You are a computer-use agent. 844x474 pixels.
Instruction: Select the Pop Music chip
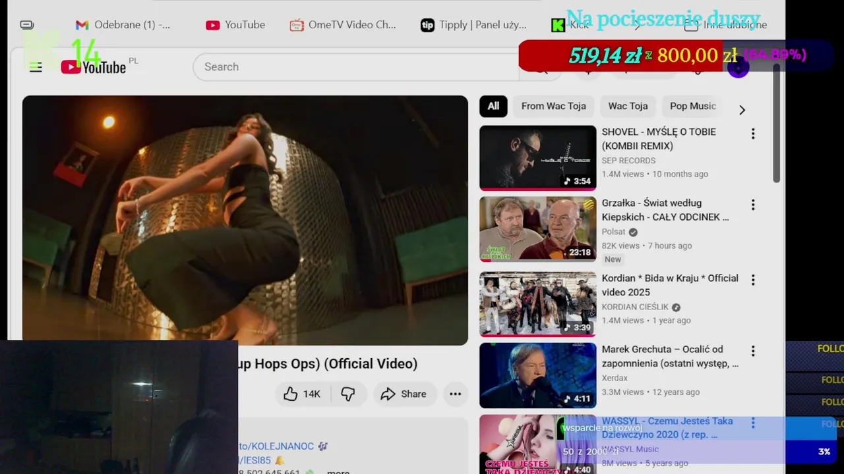point(692,106)
